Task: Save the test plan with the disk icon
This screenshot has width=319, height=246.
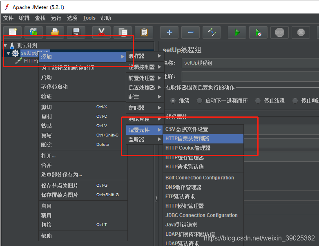Action: [76, 32]
